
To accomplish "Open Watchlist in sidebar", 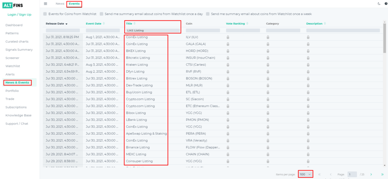I will (13, 66).
